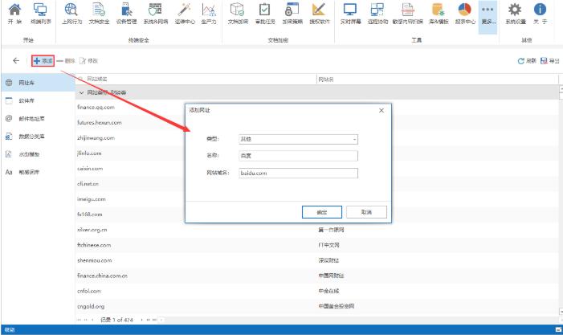Screen dimensions: 563x335
Task: Click 取消 button in dialog
Action: [365, 211]
